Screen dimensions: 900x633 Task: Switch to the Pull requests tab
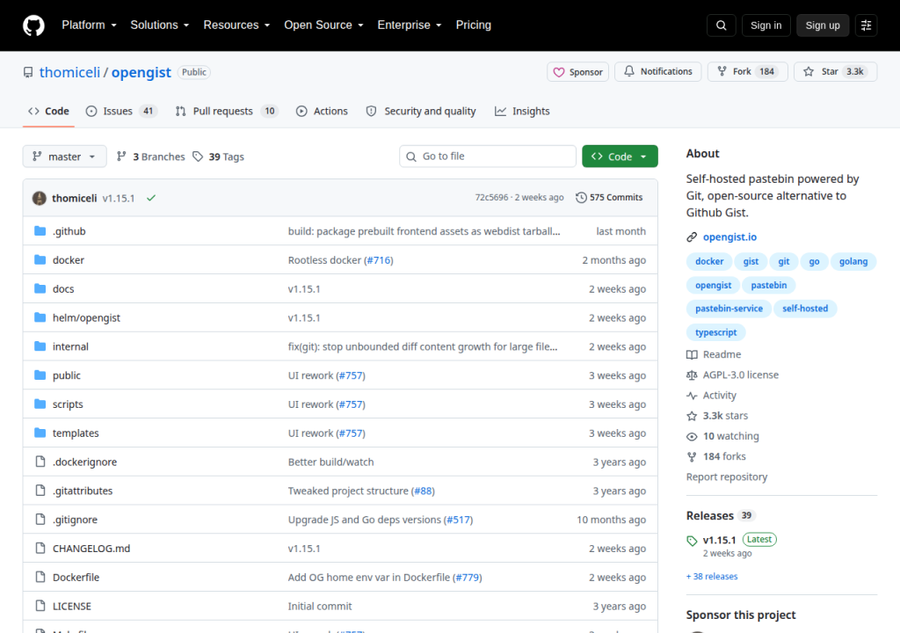coord(226,111)
